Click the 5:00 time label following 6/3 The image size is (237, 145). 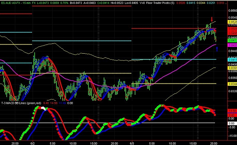152,143
